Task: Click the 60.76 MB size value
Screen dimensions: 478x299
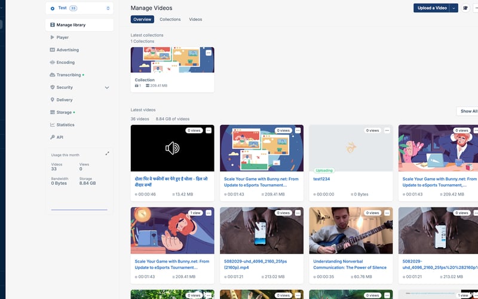Action: point(361,277)
